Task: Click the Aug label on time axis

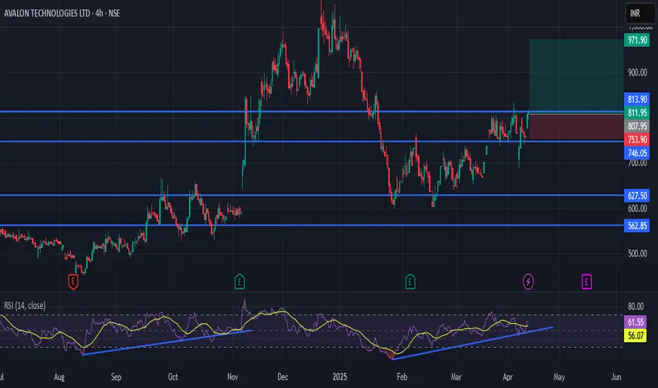Action: point(59,377)
